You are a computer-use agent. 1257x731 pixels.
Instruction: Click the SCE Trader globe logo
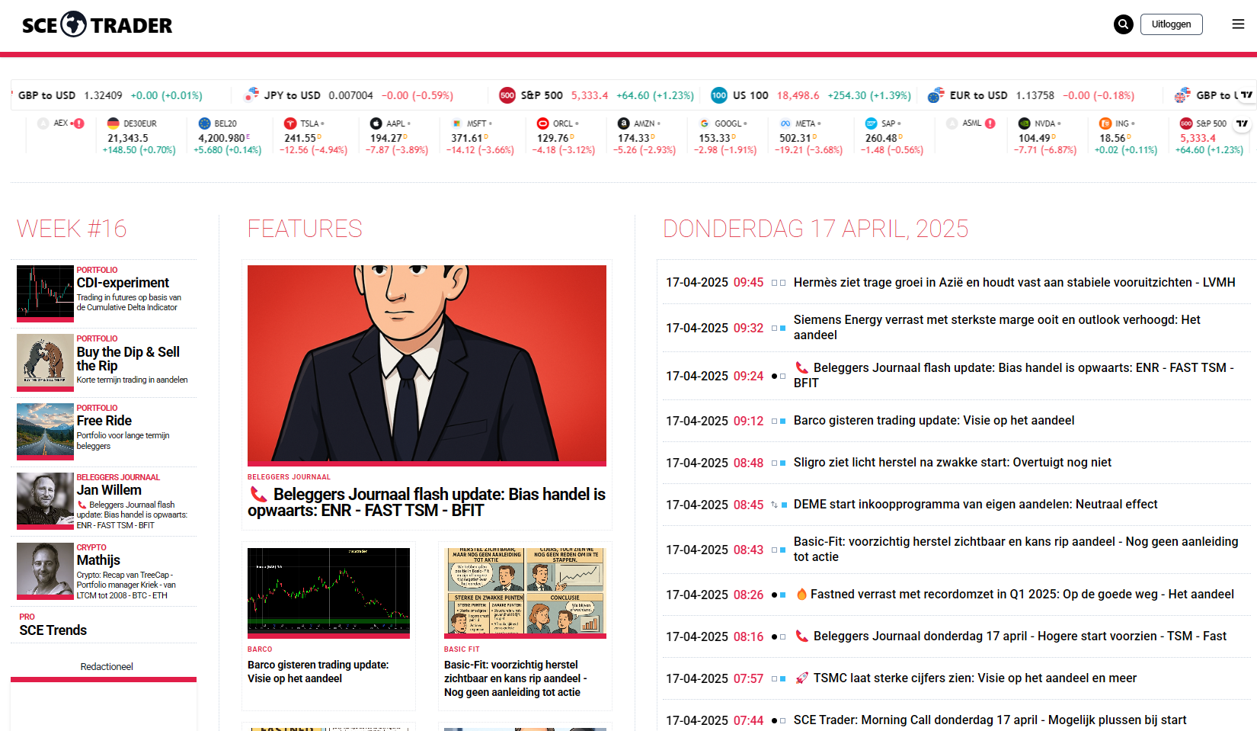click(x=74, y=24)
